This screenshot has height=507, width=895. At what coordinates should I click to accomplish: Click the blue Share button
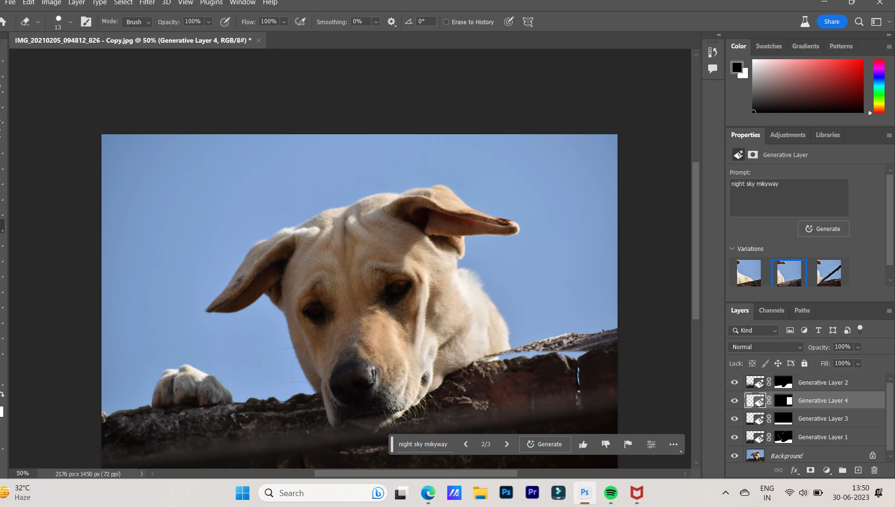point(831,22)
